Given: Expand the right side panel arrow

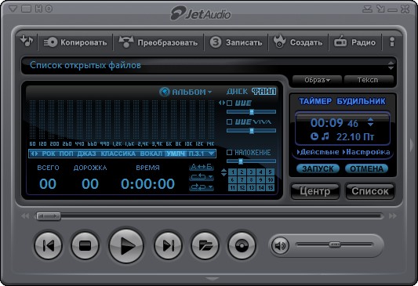Looking at the screenshot, I should tap(413, 146).
